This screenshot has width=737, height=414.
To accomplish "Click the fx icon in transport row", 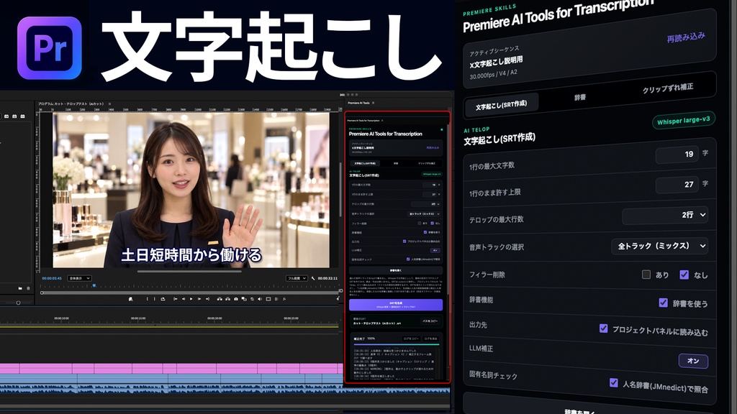I will 284,299.
